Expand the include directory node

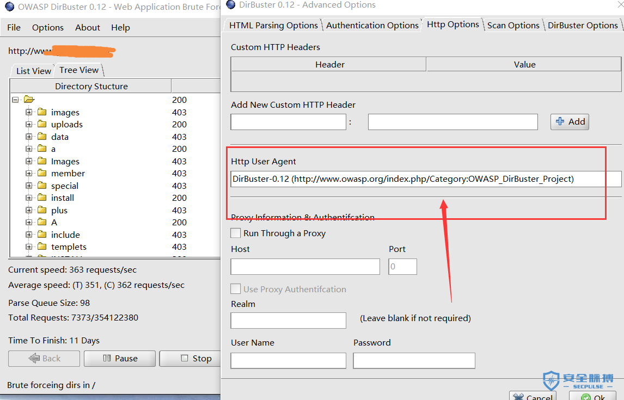pyautogui.click(x=29, y=235)
